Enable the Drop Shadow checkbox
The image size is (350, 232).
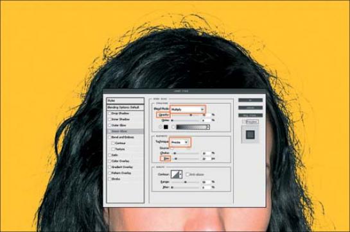click(x=110, y=113)
